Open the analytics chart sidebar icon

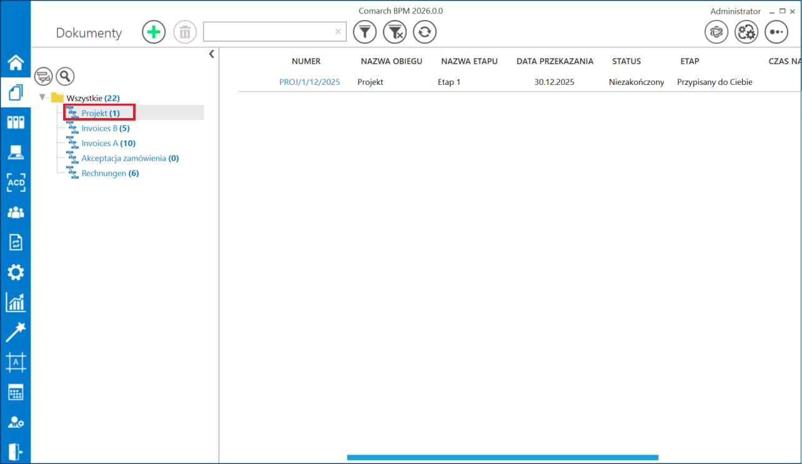[16, 303]
